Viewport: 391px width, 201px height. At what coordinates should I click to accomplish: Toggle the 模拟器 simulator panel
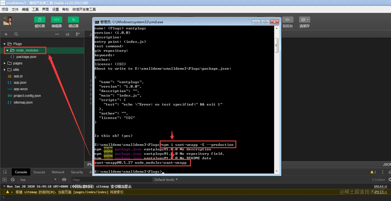pos(40,20)
